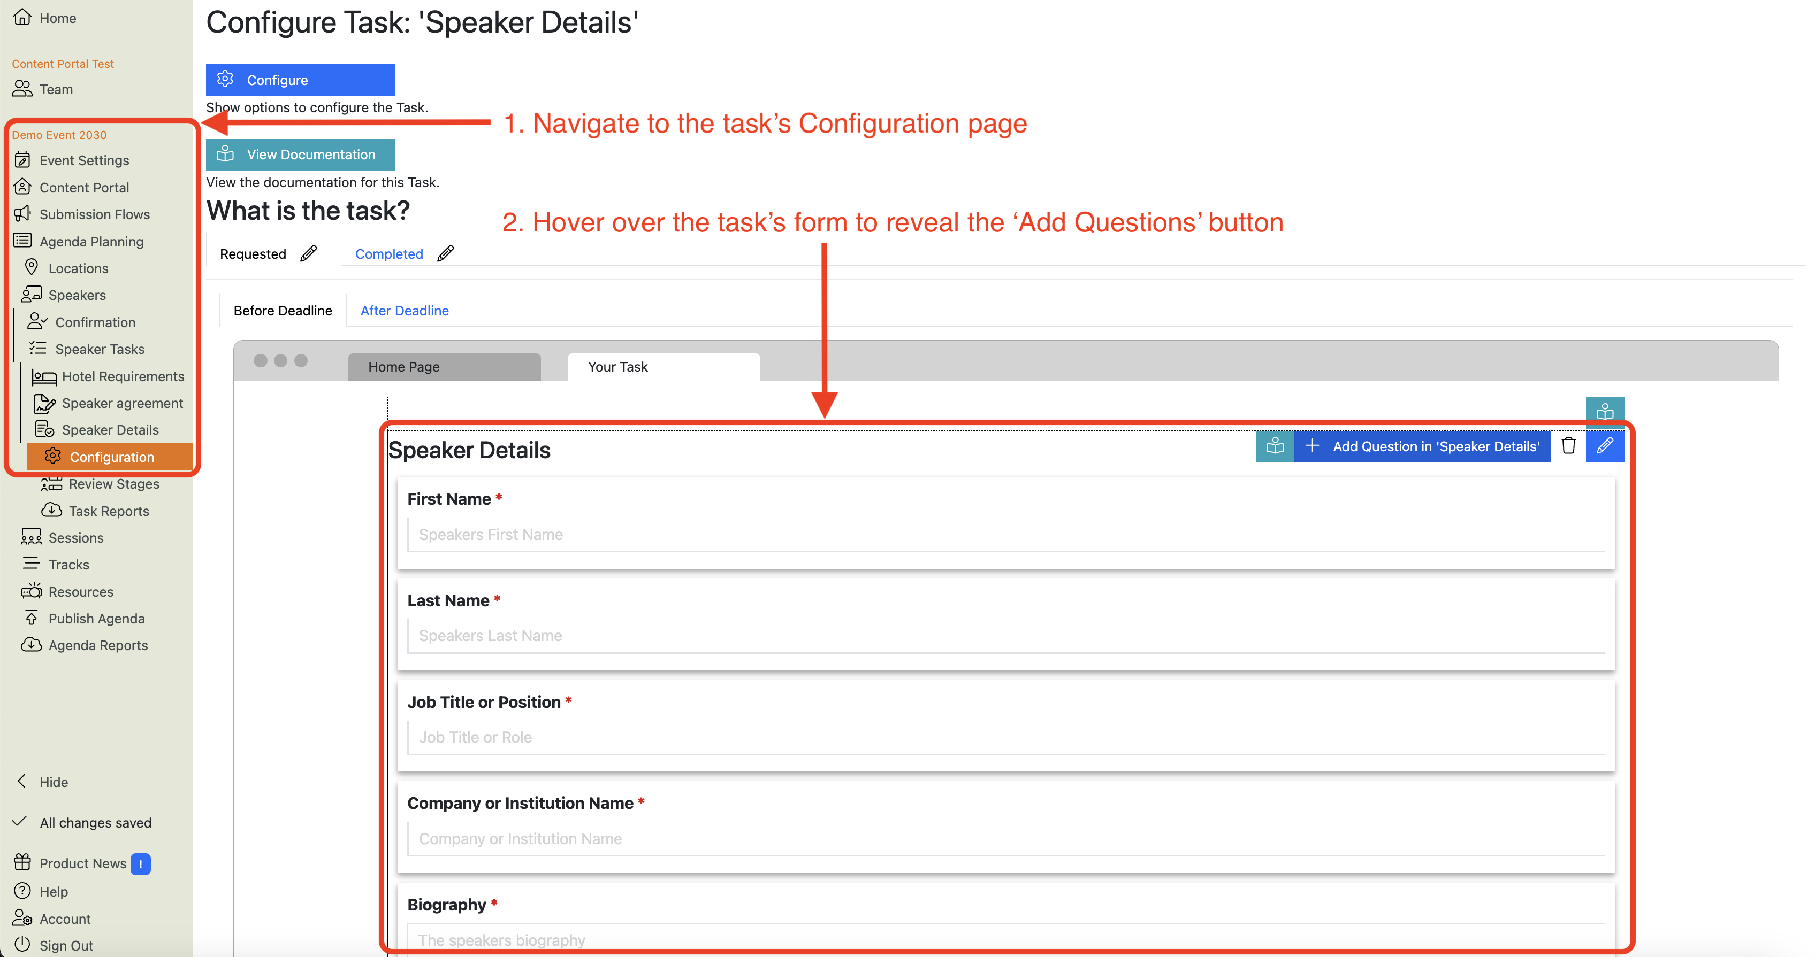This screenshot has width=1815, height=957.
Task: Open Submission Flows
Action: coord(82,214)
